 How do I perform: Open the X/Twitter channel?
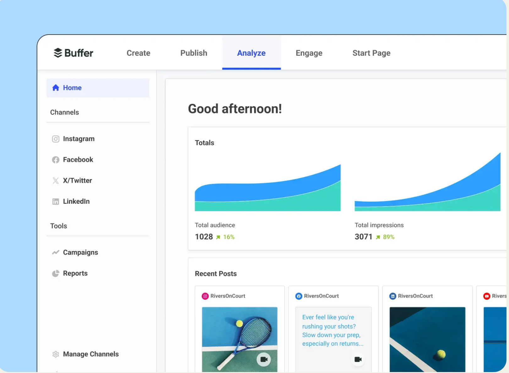click(77, 181)
